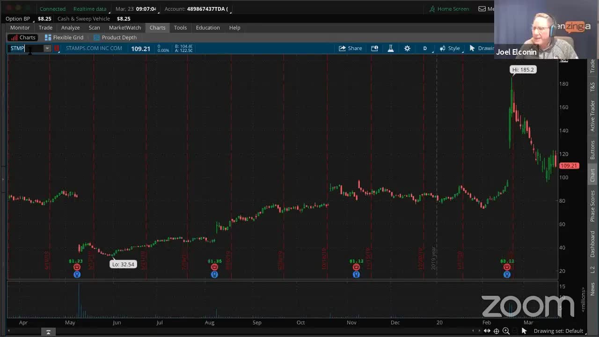The width and height of the screenshot is (599, 337).
Task: Open Studies via the flask icon
Action: (391, 48)
